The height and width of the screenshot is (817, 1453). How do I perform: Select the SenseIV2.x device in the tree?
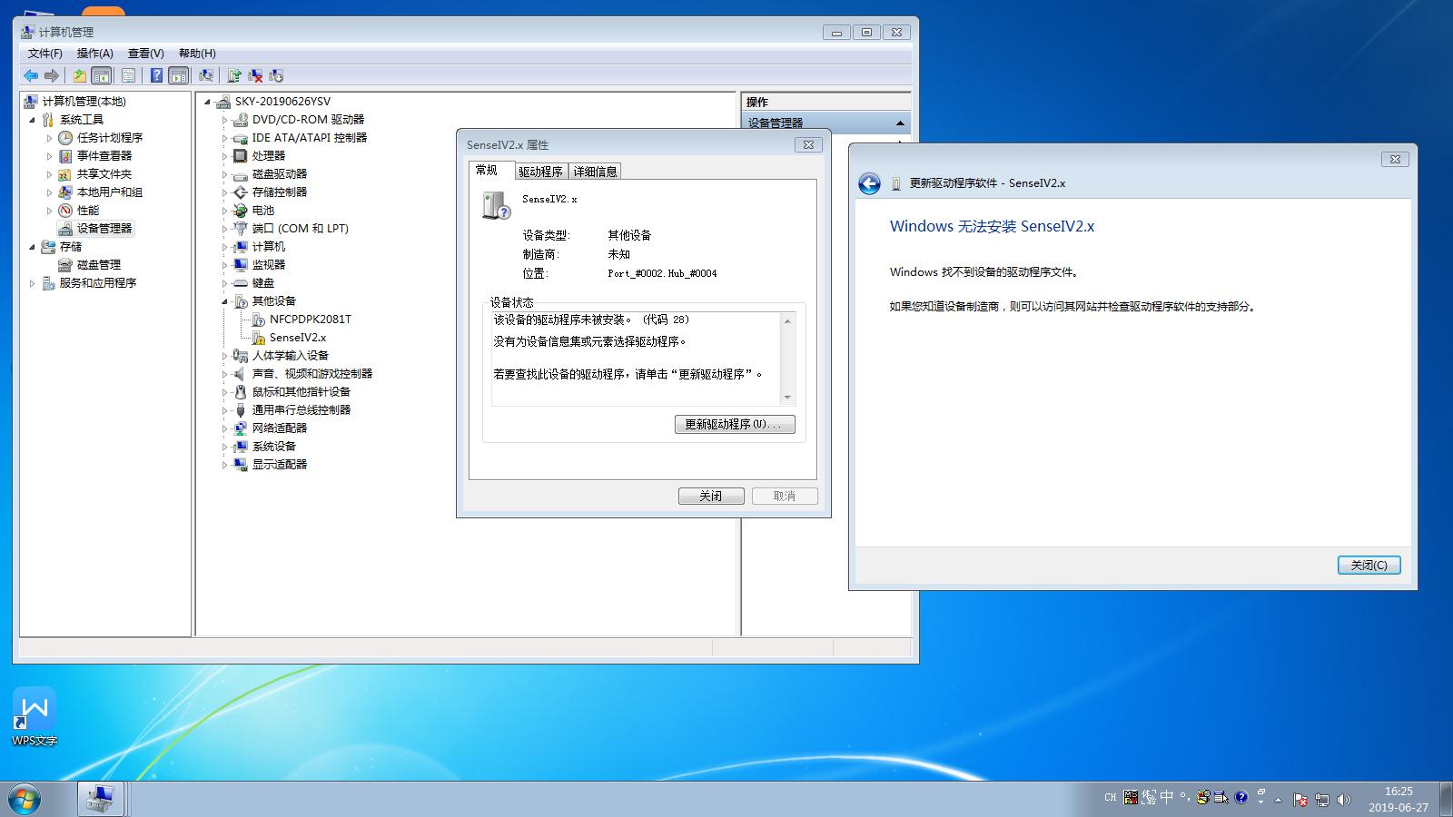tap(298, 337)
